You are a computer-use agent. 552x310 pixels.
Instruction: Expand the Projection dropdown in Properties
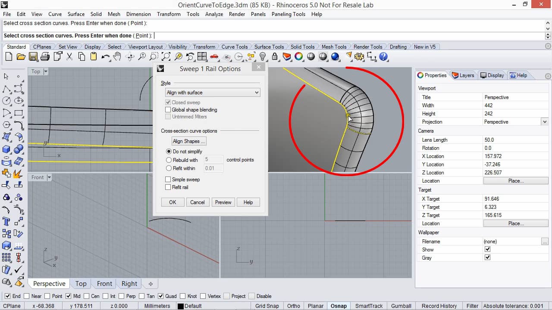click(544, 122)
